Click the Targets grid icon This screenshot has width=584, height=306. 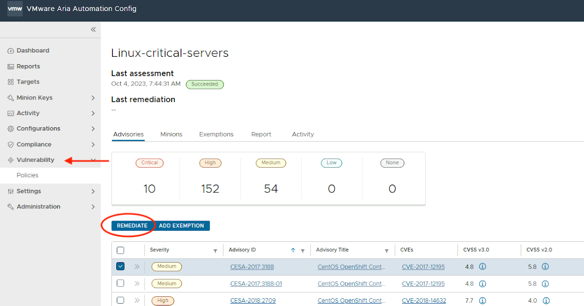11,82
